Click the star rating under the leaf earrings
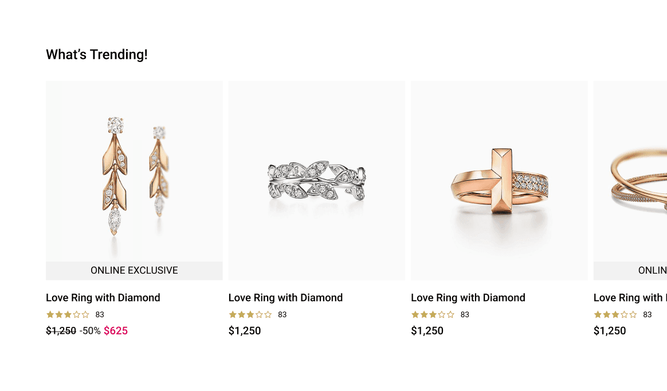Image resolution: width=667 pixels, height=391 pixels. pyautogui.click(x=68, y=314)
